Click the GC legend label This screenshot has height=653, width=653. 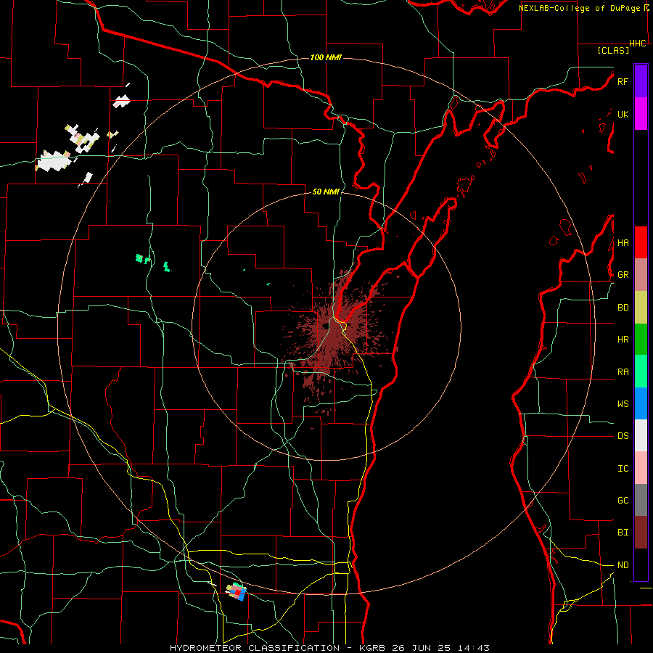pyautogui.click(x=623, y=500)
